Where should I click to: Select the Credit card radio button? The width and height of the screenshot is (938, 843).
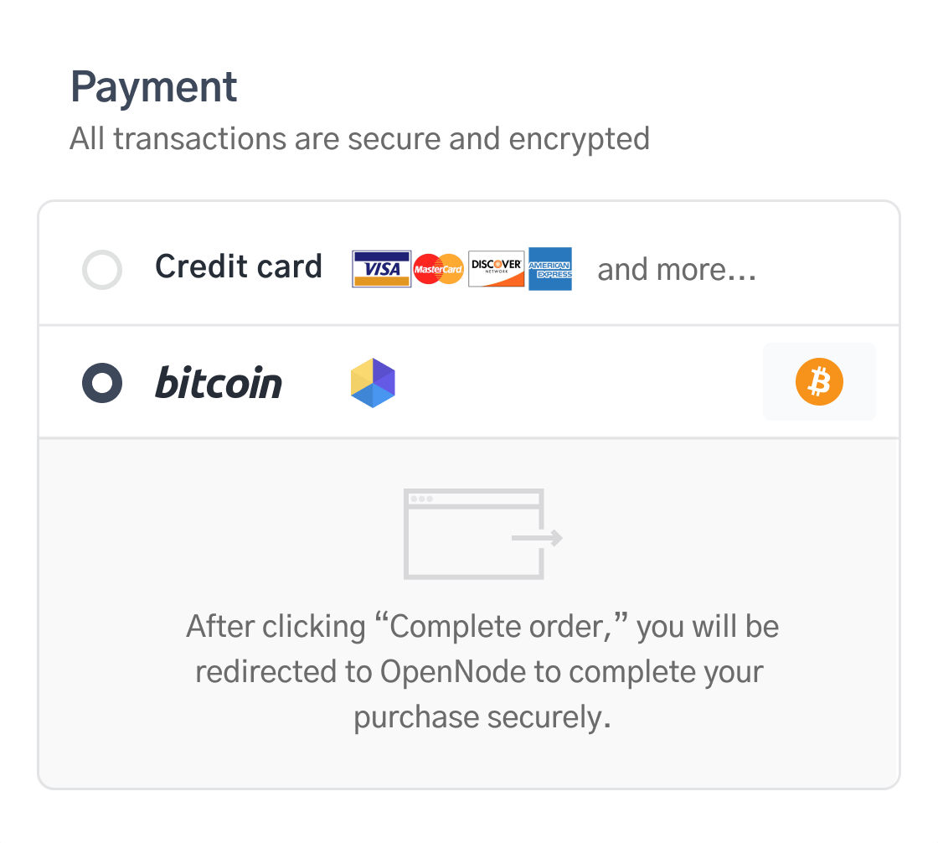102,270
